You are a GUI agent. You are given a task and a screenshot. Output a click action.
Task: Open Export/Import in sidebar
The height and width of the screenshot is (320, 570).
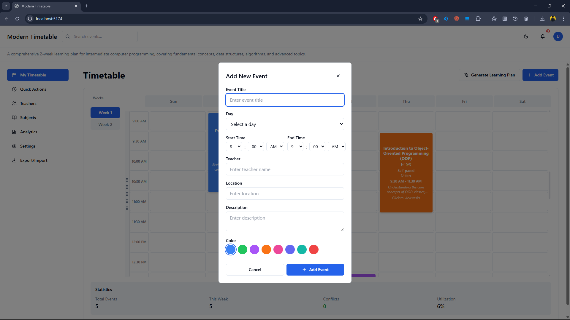click(x=34, y=160)
